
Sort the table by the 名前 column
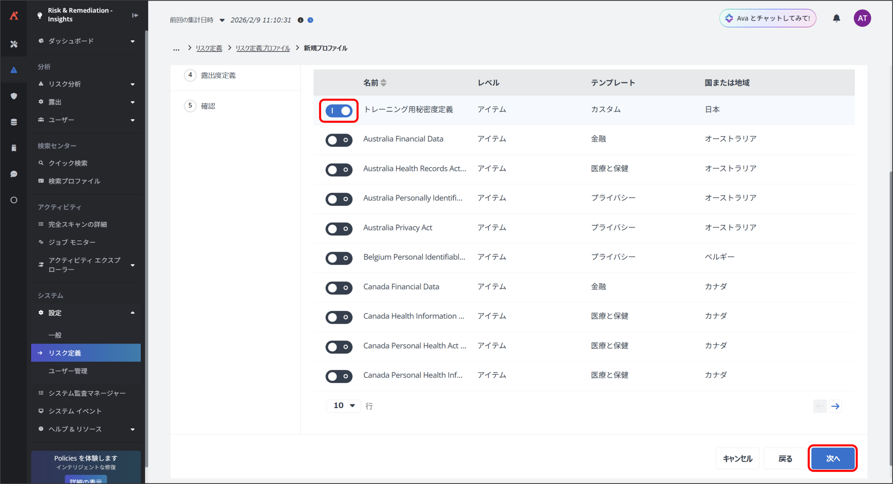pos(383,83)
